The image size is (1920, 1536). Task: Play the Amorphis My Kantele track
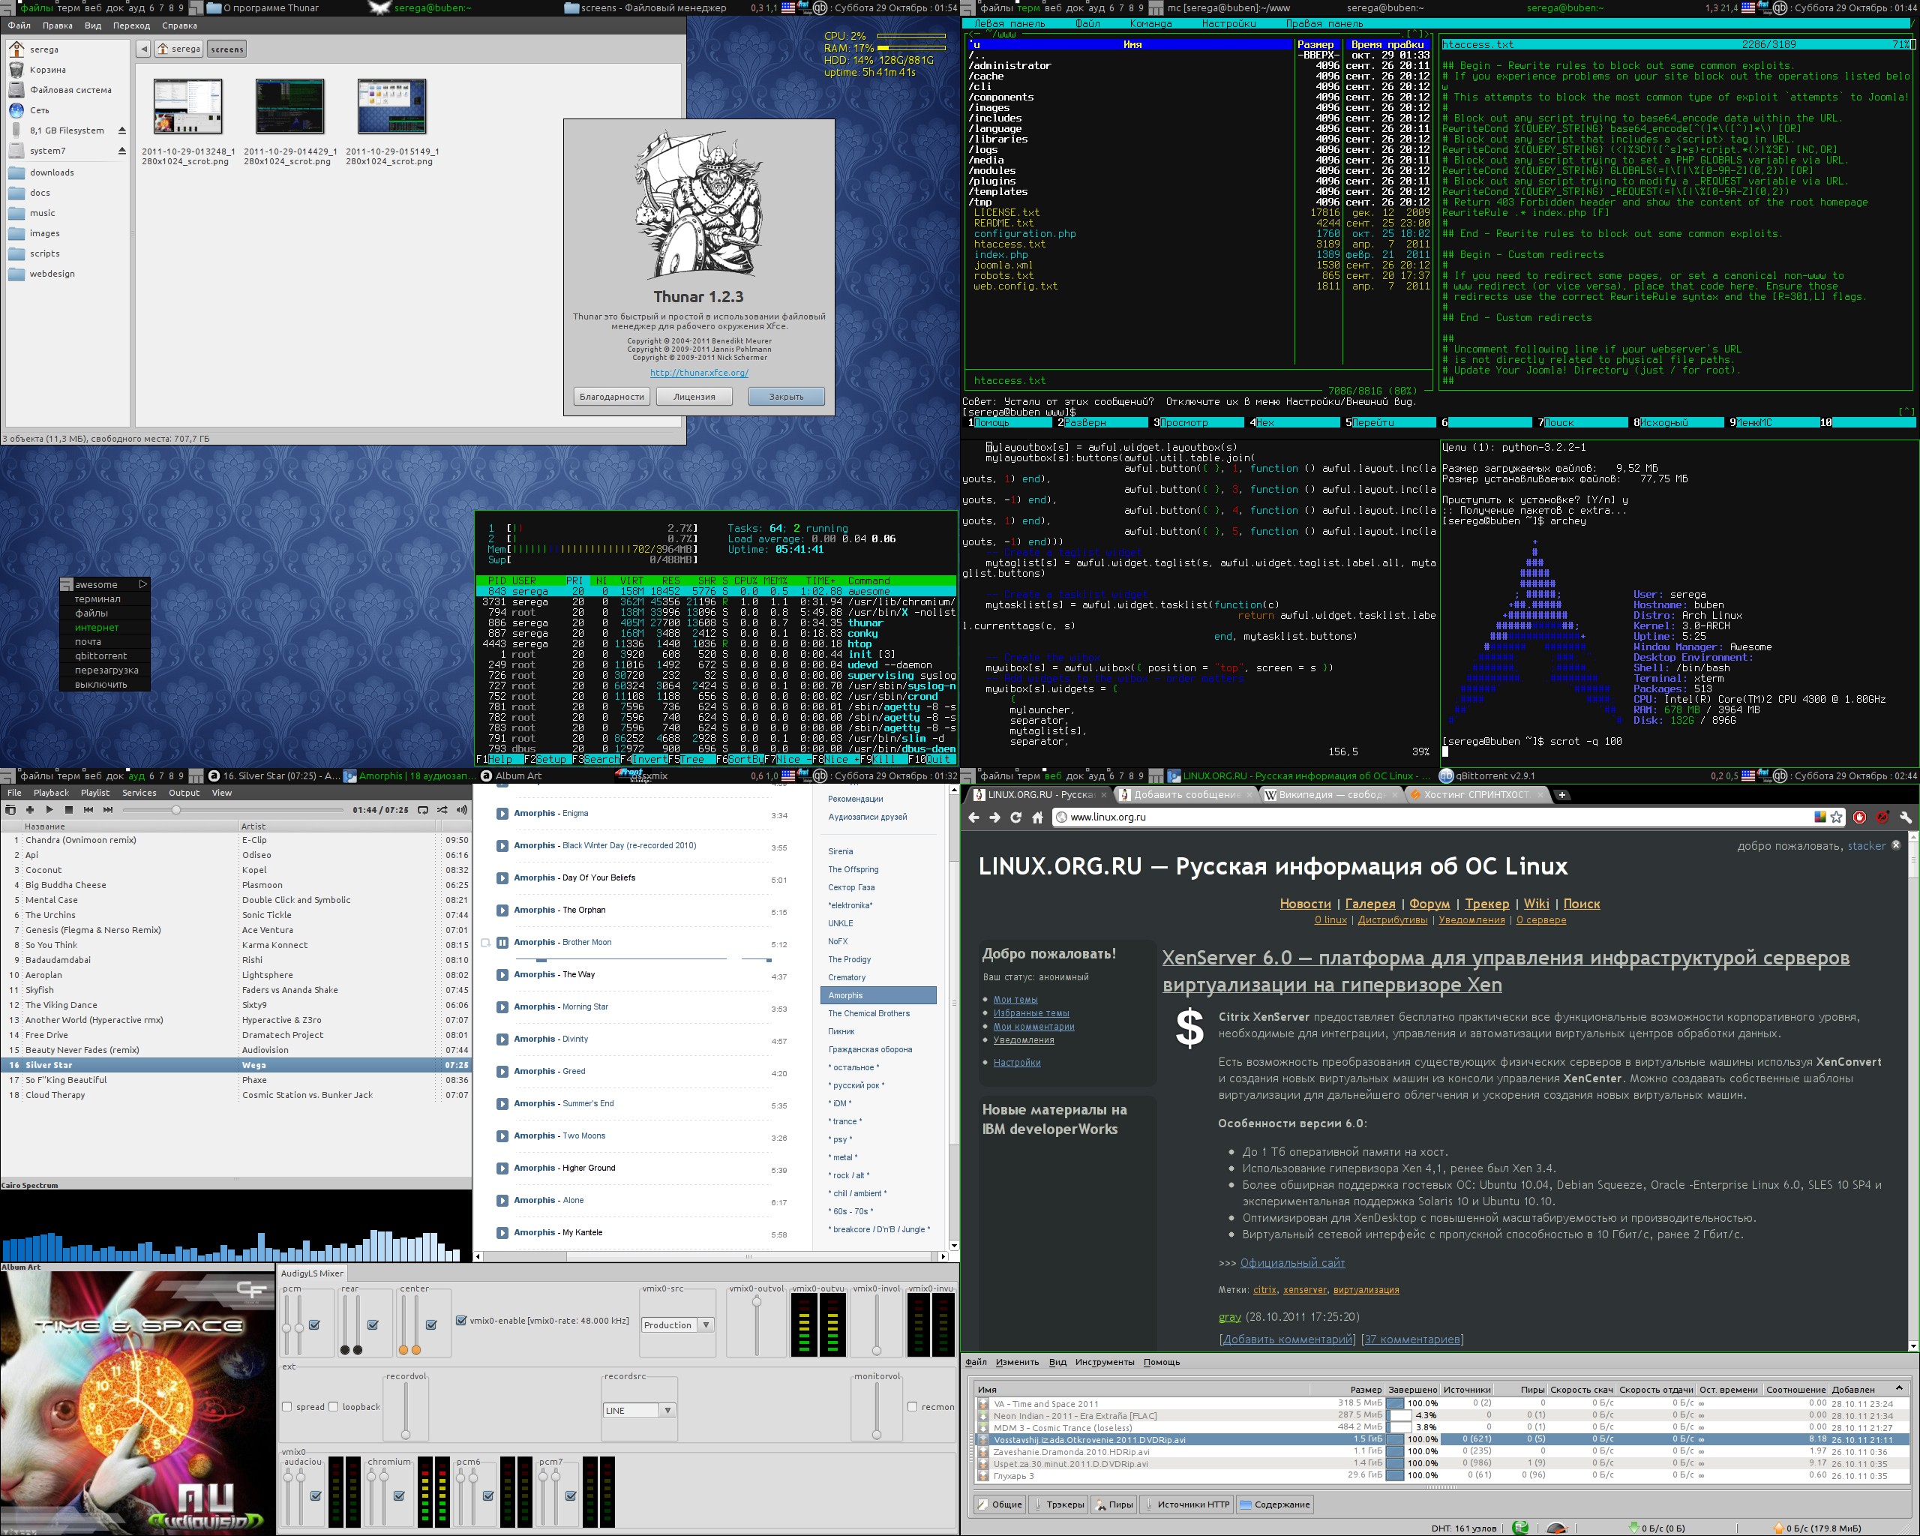tap(502, 1232)
